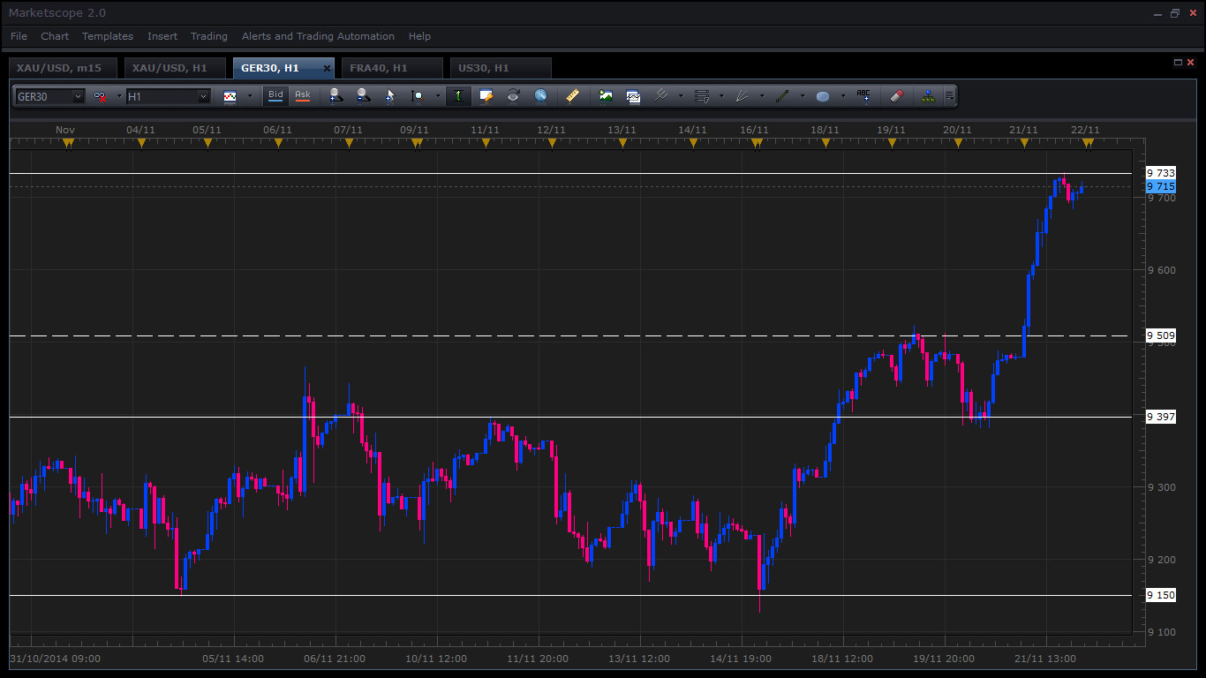The image size is (1206, 678).
Task: Expand the chart type dropdown arrow
Action: [249, 96]
